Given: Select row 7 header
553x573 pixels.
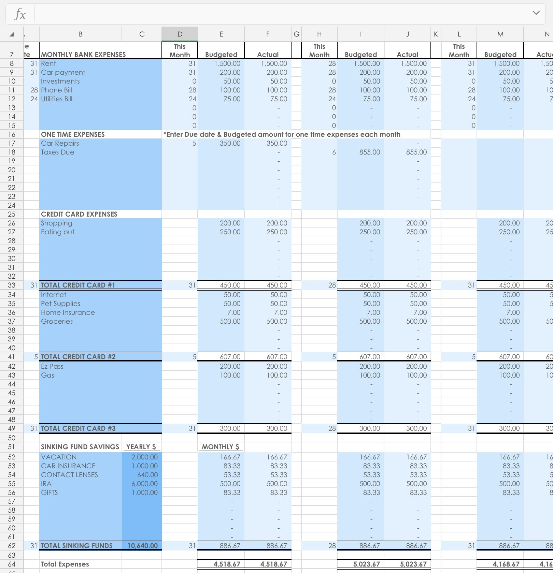Looking at the screenshot, I should pos(11,54).
